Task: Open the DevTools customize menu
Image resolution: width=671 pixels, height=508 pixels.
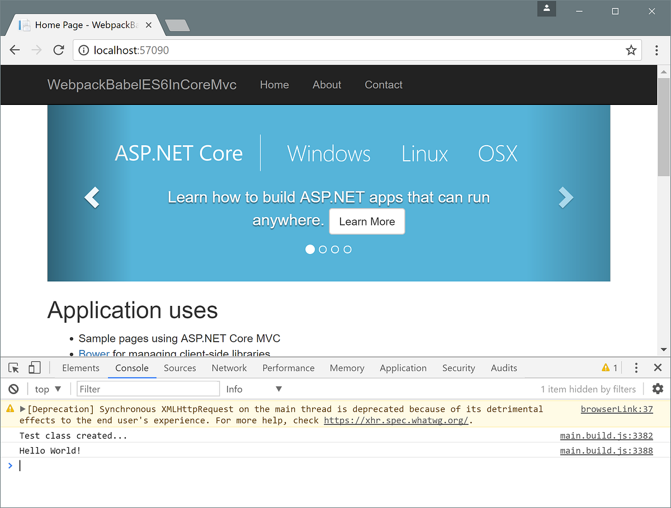Action: click(x=636, y=368)
